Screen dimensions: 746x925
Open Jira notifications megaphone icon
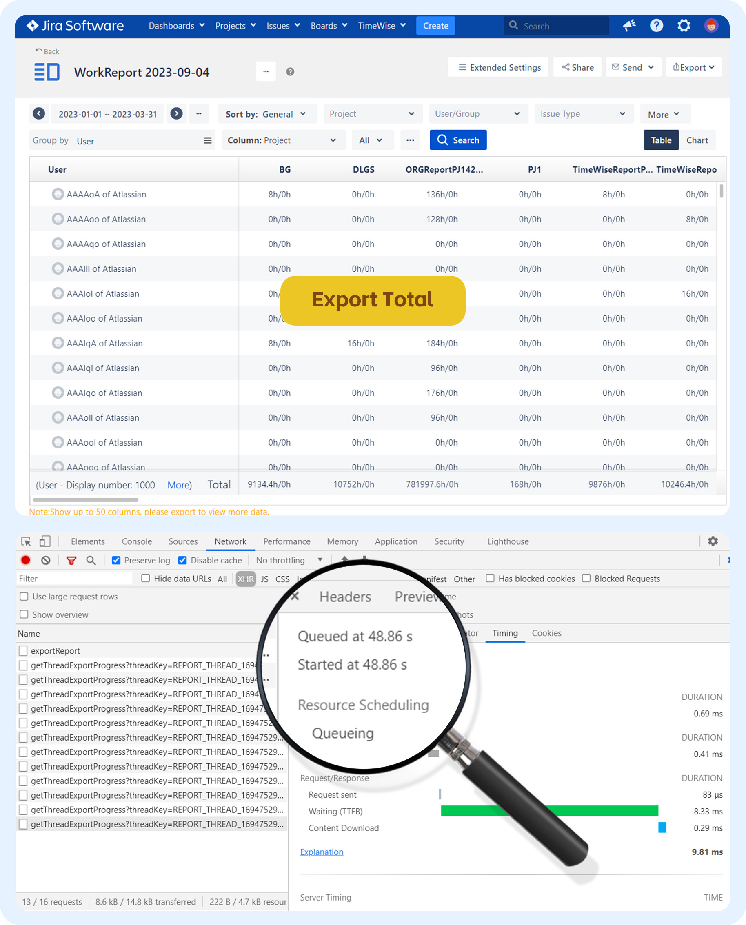630,26
